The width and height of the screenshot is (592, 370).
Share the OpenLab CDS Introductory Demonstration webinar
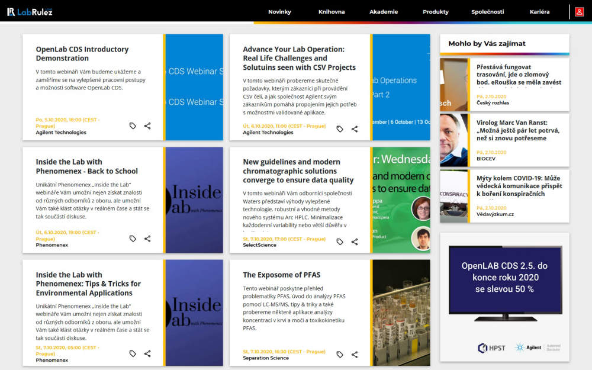coord(147,126)
